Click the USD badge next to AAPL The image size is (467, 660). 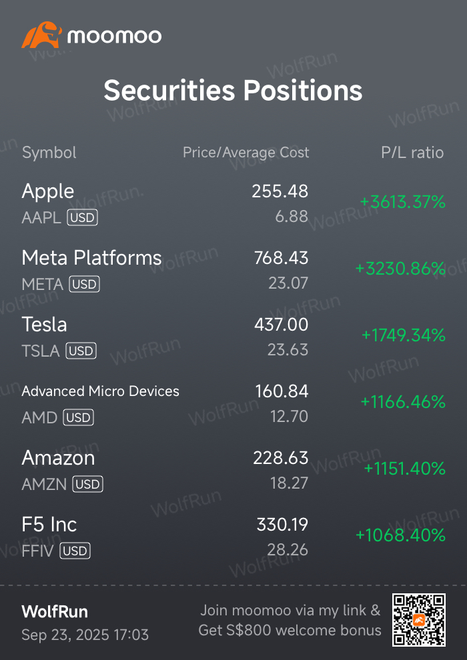[x=83, y=218]
